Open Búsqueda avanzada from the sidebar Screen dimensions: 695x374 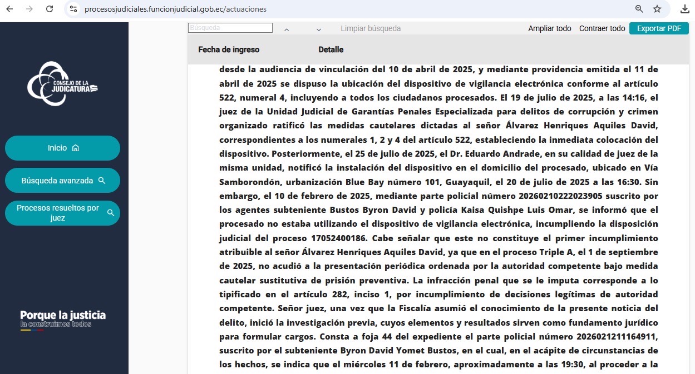pos(62,181)
